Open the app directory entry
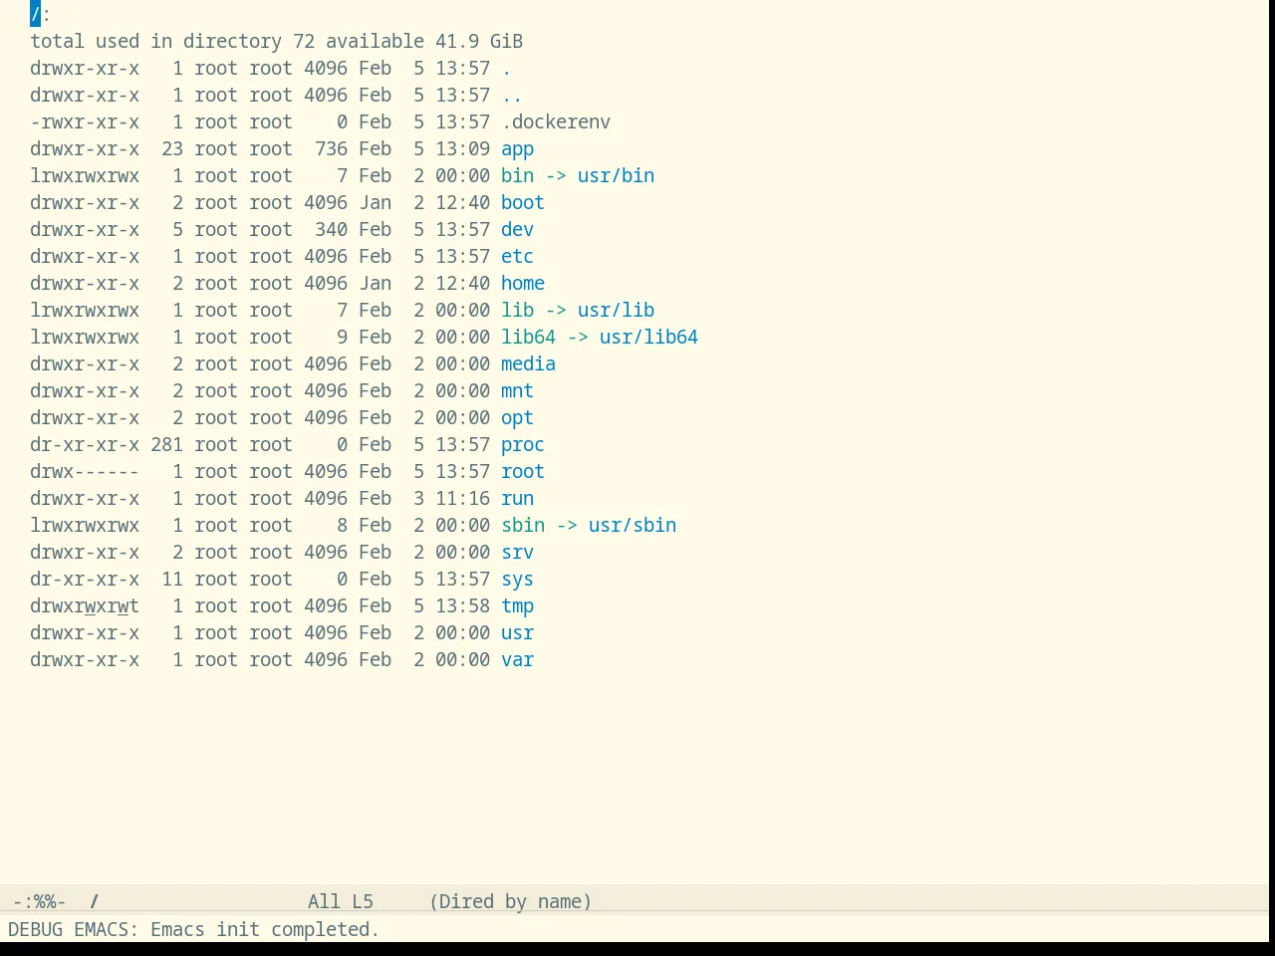 click(x=517, y=149)
